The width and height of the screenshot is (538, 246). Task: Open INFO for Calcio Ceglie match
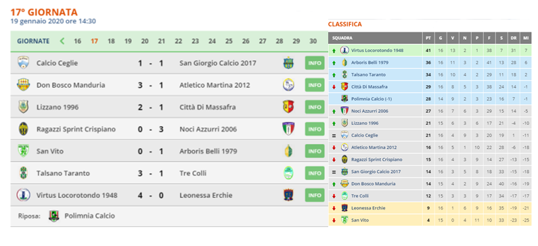tap(315, 63)
